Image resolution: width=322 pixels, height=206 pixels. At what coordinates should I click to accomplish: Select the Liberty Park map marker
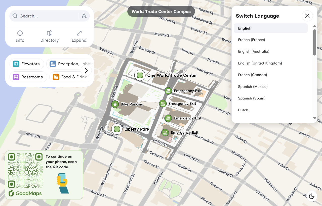pyautogui.click(x=117, y=129)
